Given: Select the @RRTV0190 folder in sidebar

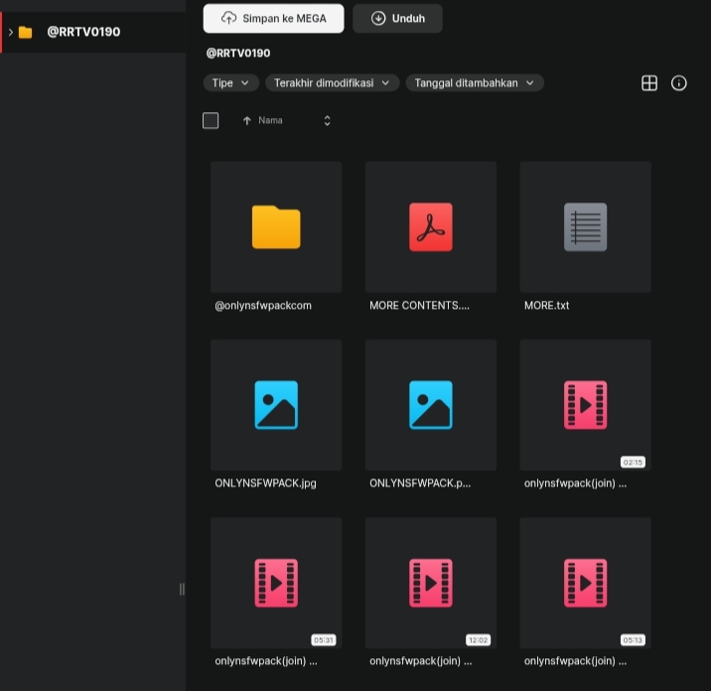Looking at the screenshot, I should (x=93, y=32).
